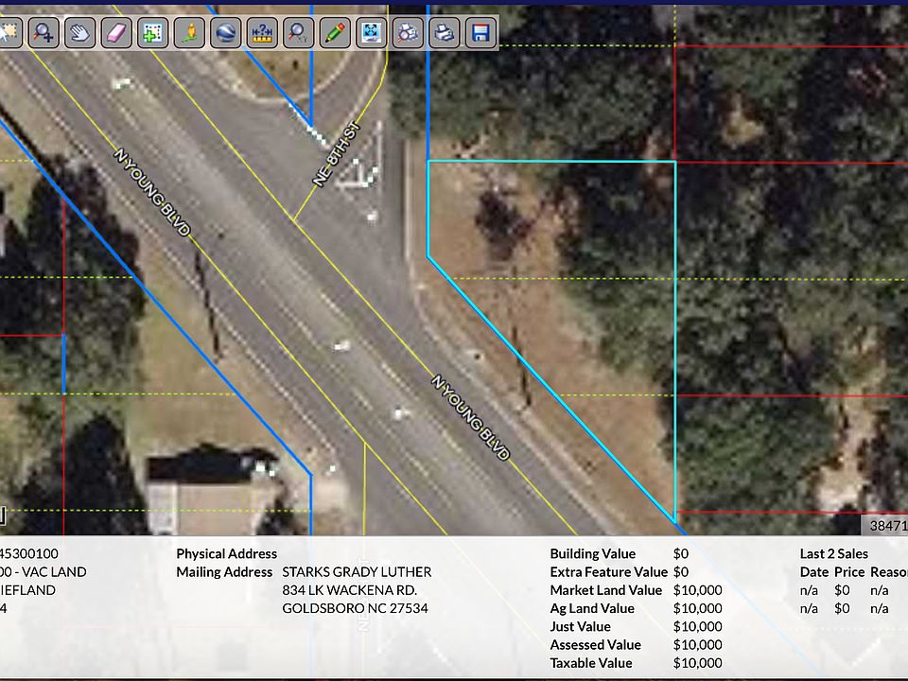The image size is (908, 681).
Task: Activate the selection arrow tool
Action: [x=8, y=33]
